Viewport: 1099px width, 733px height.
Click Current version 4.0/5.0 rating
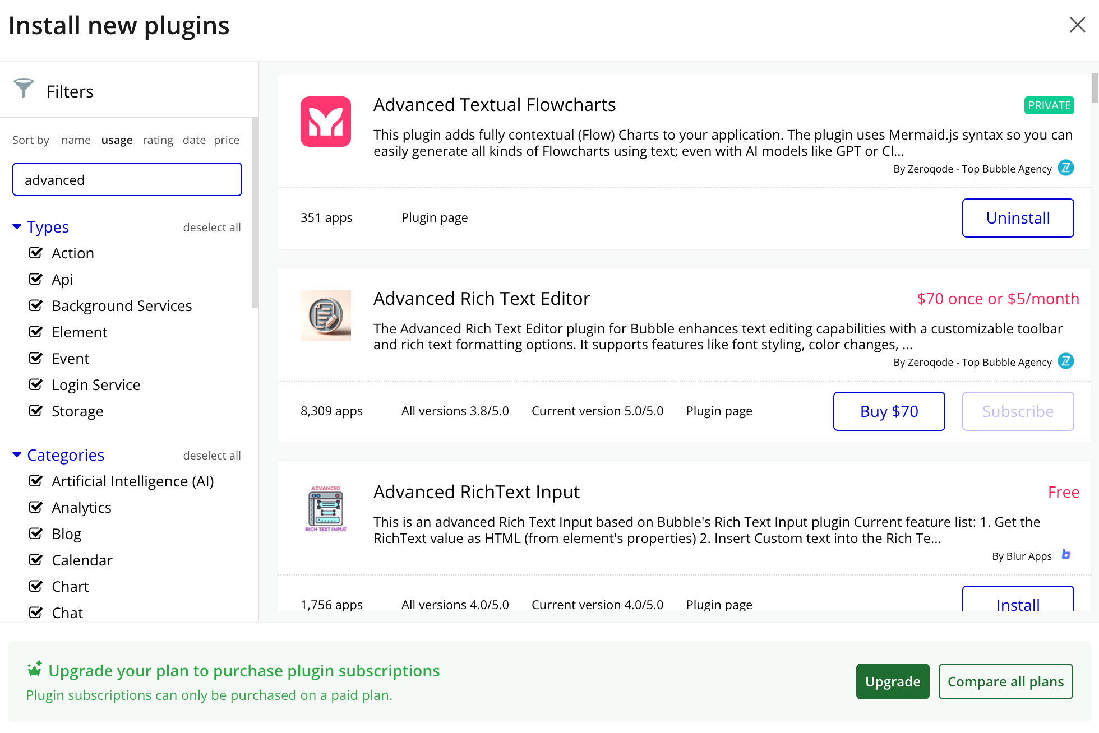pyautogui.click(x=597, y=605)
